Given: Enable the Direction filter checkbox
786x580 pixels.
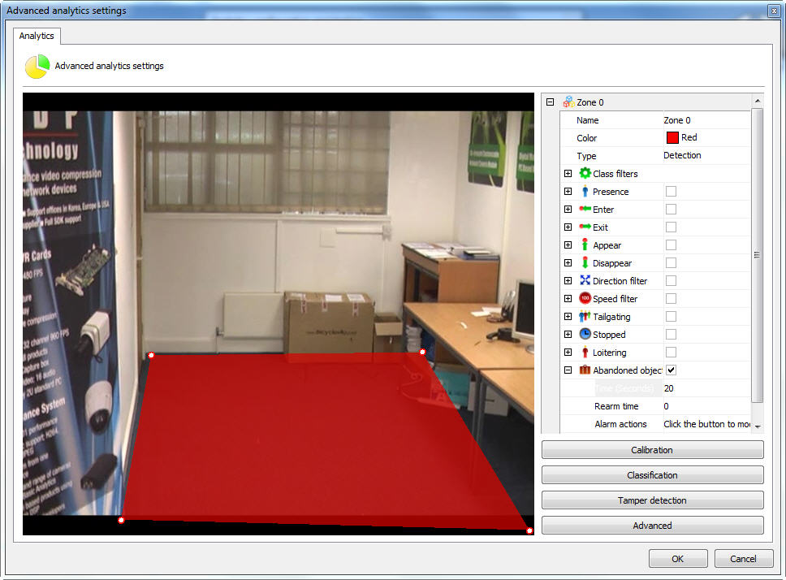Looking at the screenshot, I should (x=671, y=281).
